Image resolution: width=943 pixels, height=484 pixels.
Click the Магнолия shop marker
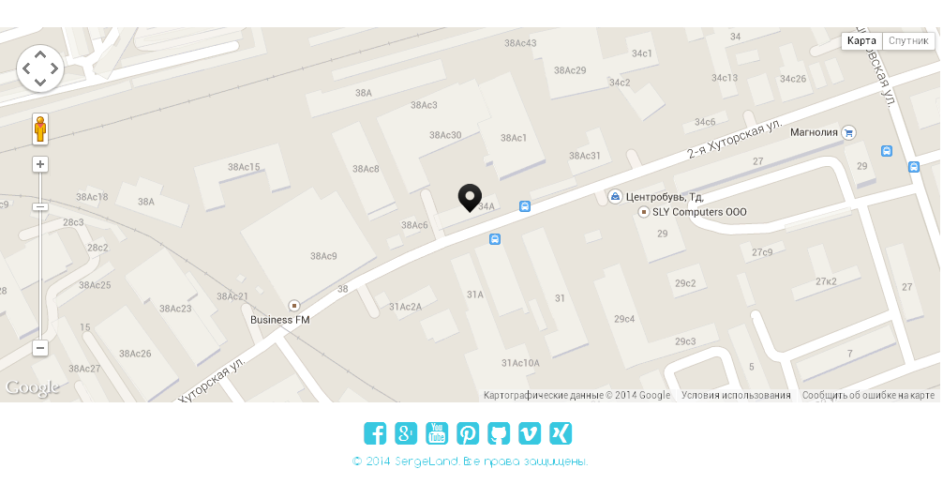point(848,132)
